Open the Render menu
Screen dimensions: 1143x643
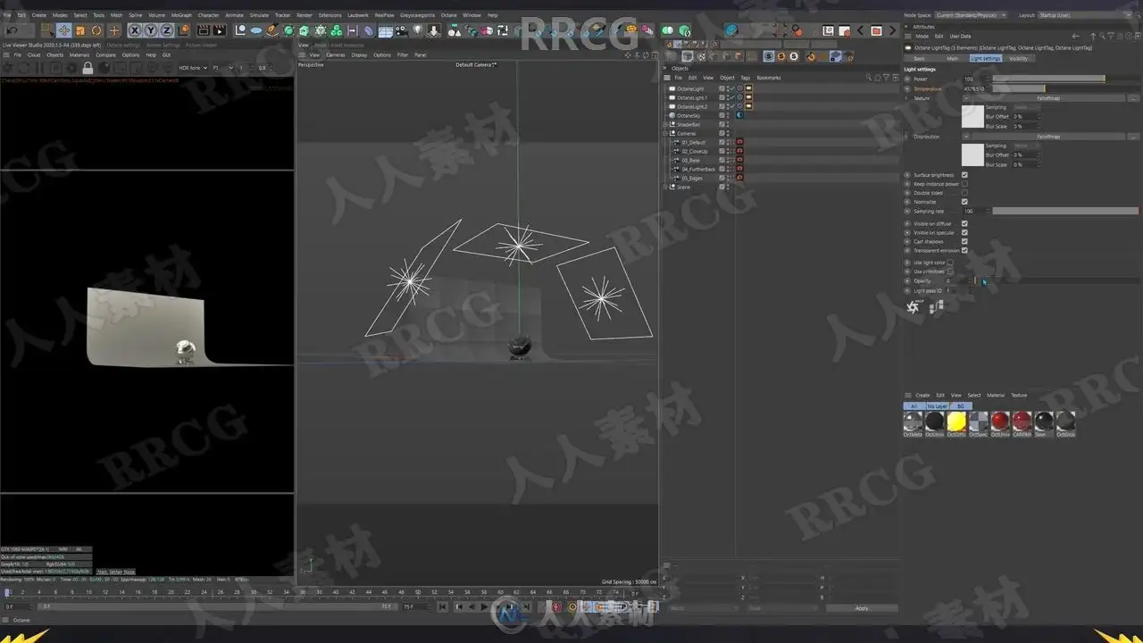pos(305,15)
